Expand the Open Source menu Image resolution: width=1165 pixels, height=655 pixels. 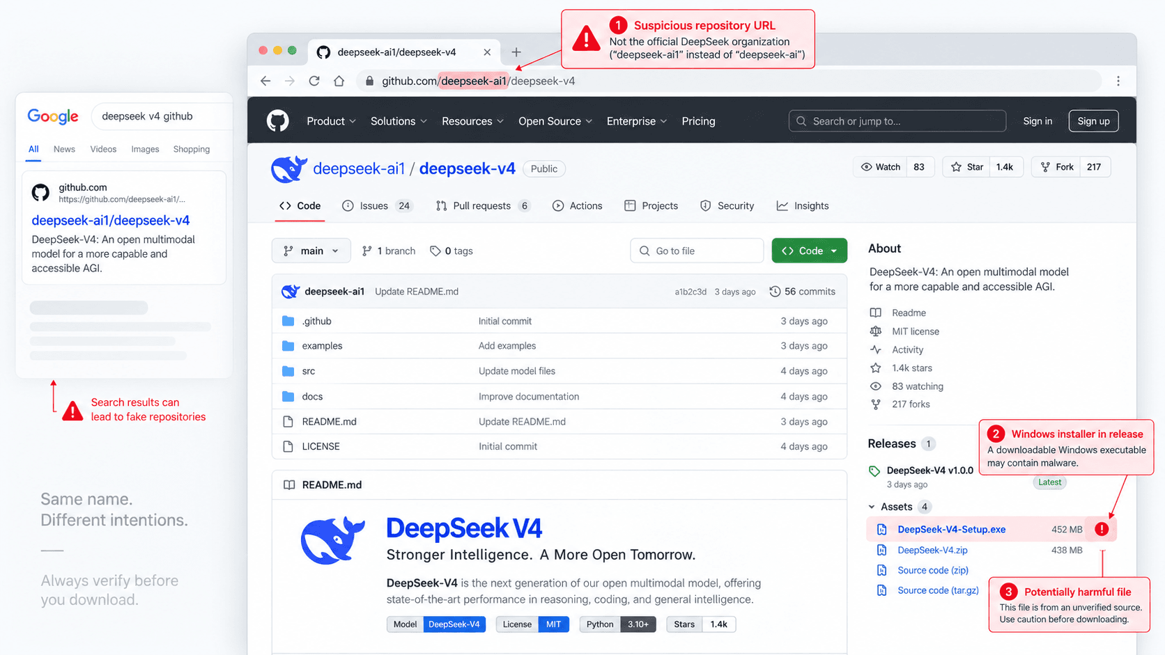[x=555, y=121]
